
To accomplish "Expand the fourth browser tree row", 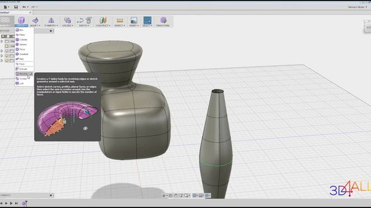I will click(x=2, y=56).
